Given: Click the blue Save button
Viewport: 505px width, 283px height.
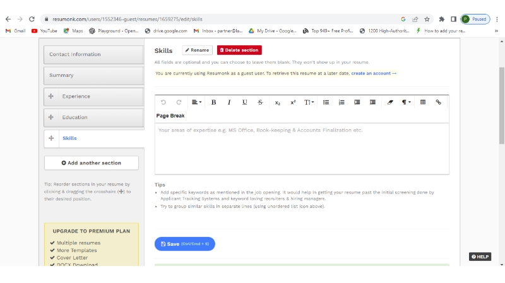Looking at the screenshot, I should pos(184,244).
